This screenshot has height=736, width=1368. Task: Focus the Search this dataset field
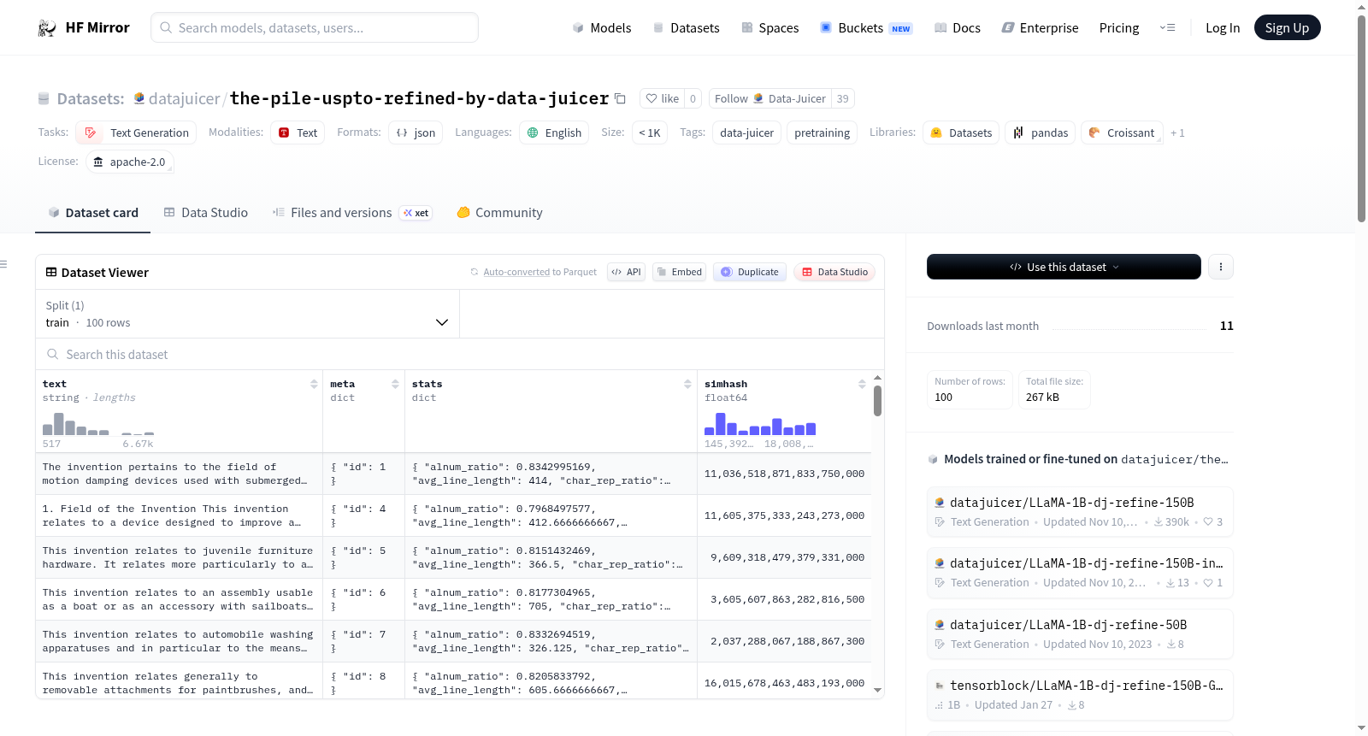460,354
